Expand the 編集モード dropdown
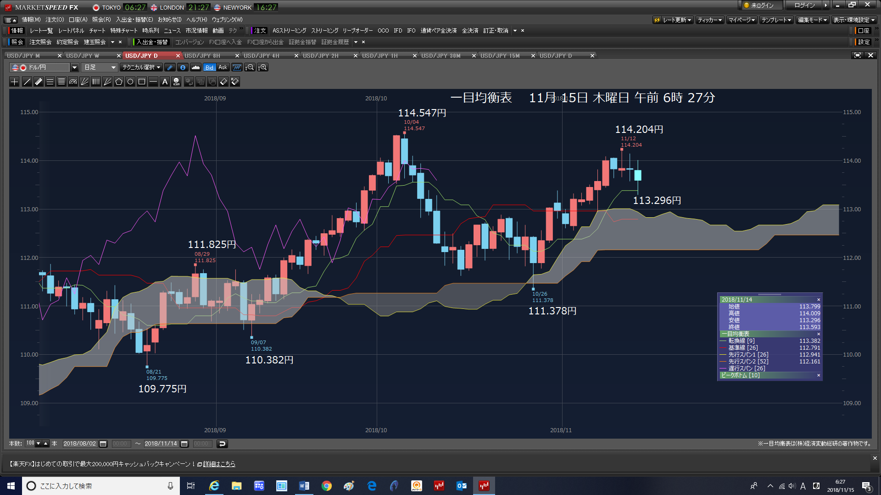The height and width of the screenshot is (495, 881). coord(812,20)
